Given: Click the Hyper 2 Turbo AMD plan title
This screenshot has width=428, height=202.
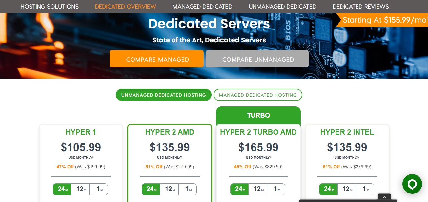Looking at the screenshot, I should pyautogui.click(x=258, y=132).
